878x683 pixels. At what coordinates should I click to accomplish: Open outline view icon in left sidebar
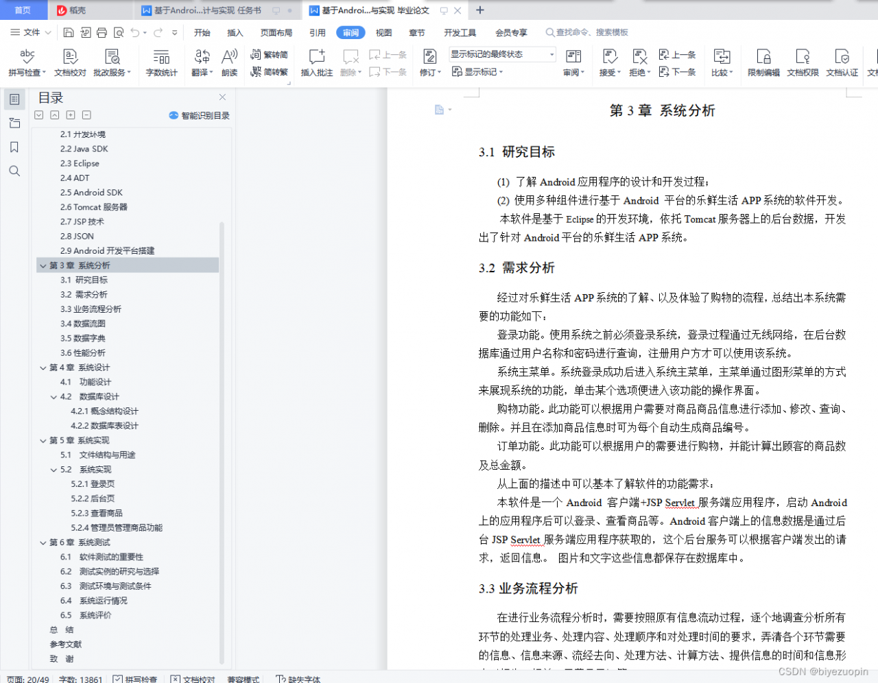point(14,99)
